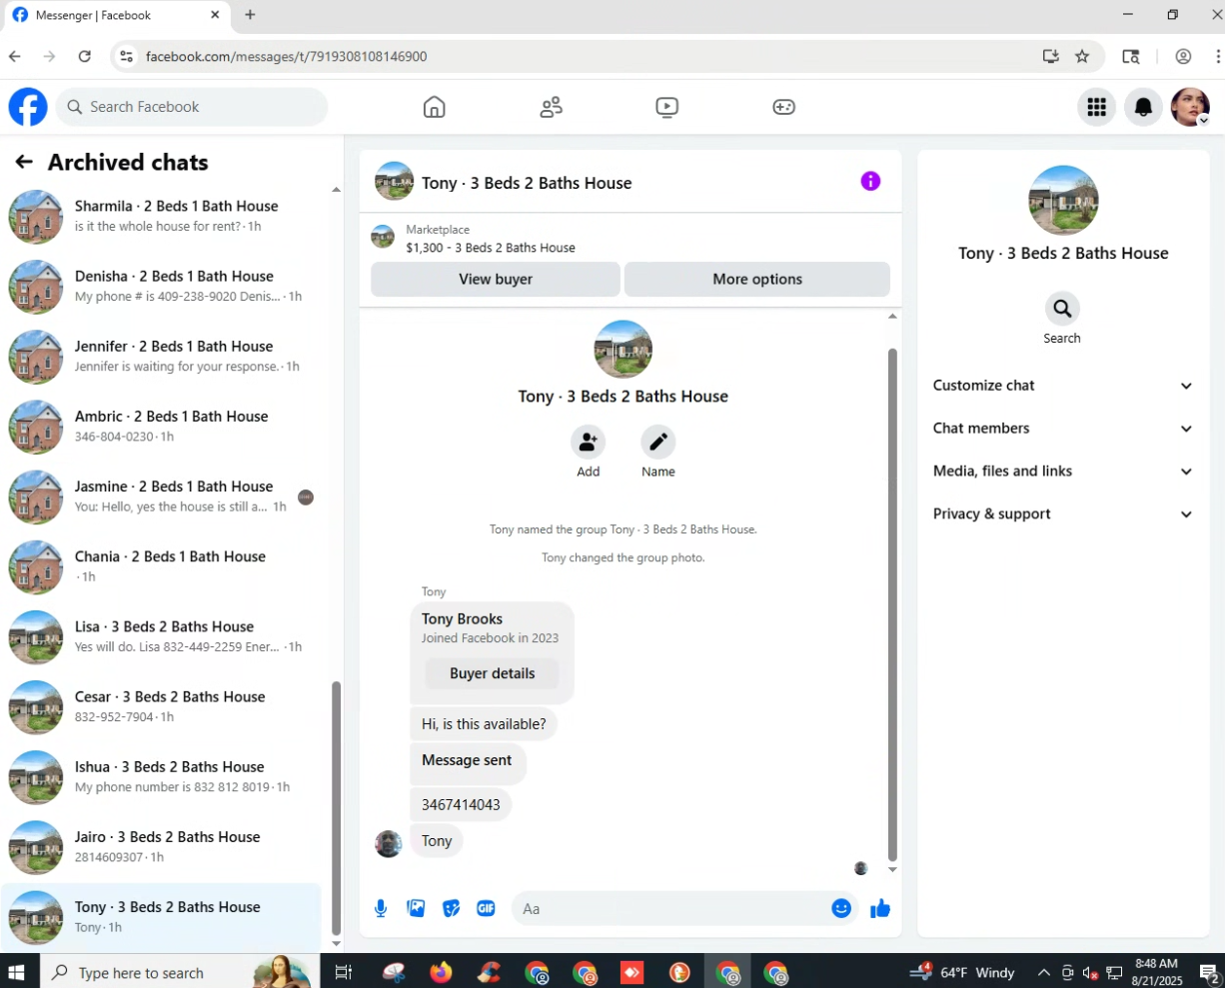Open the Video (Watch) icon
The height and width of the screenshot is (988, 1225).
point(667,107)
